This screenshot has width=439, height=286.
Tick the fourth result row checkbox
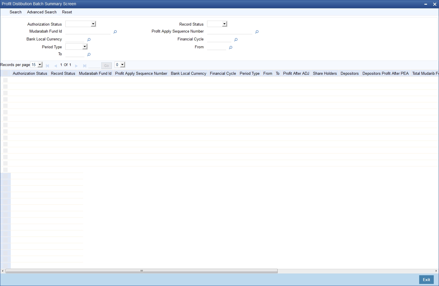click(x=5, y=99)
